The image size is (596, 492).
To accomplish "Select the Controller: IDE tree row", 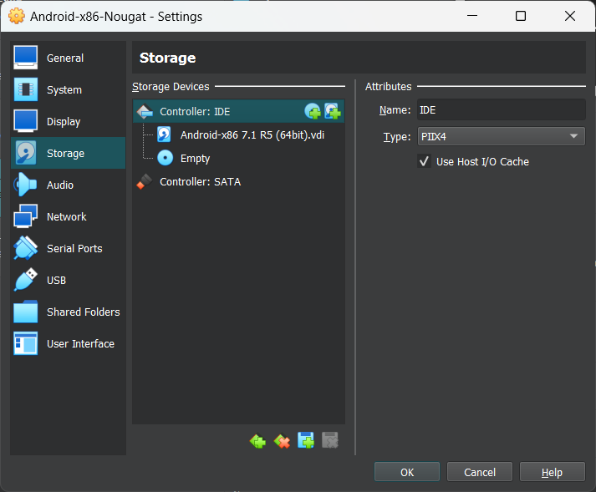I will click(x=239, y=111).
